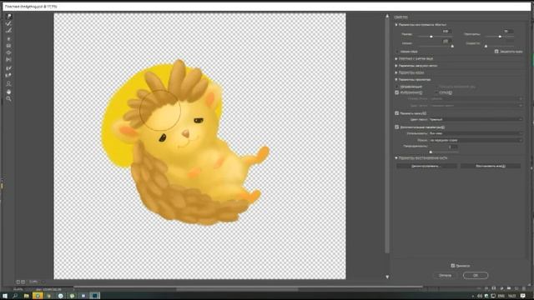Click the Photoshop icon in the taskbar
Viewport: 534px width, 300px height.
tap(94, 296)
